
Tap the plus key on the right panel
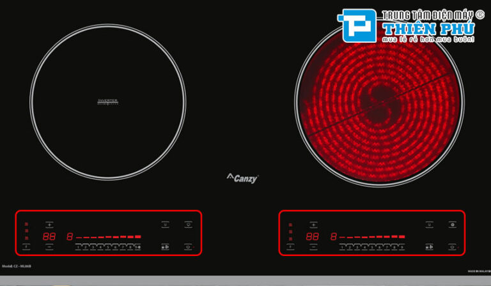point(313,225)
